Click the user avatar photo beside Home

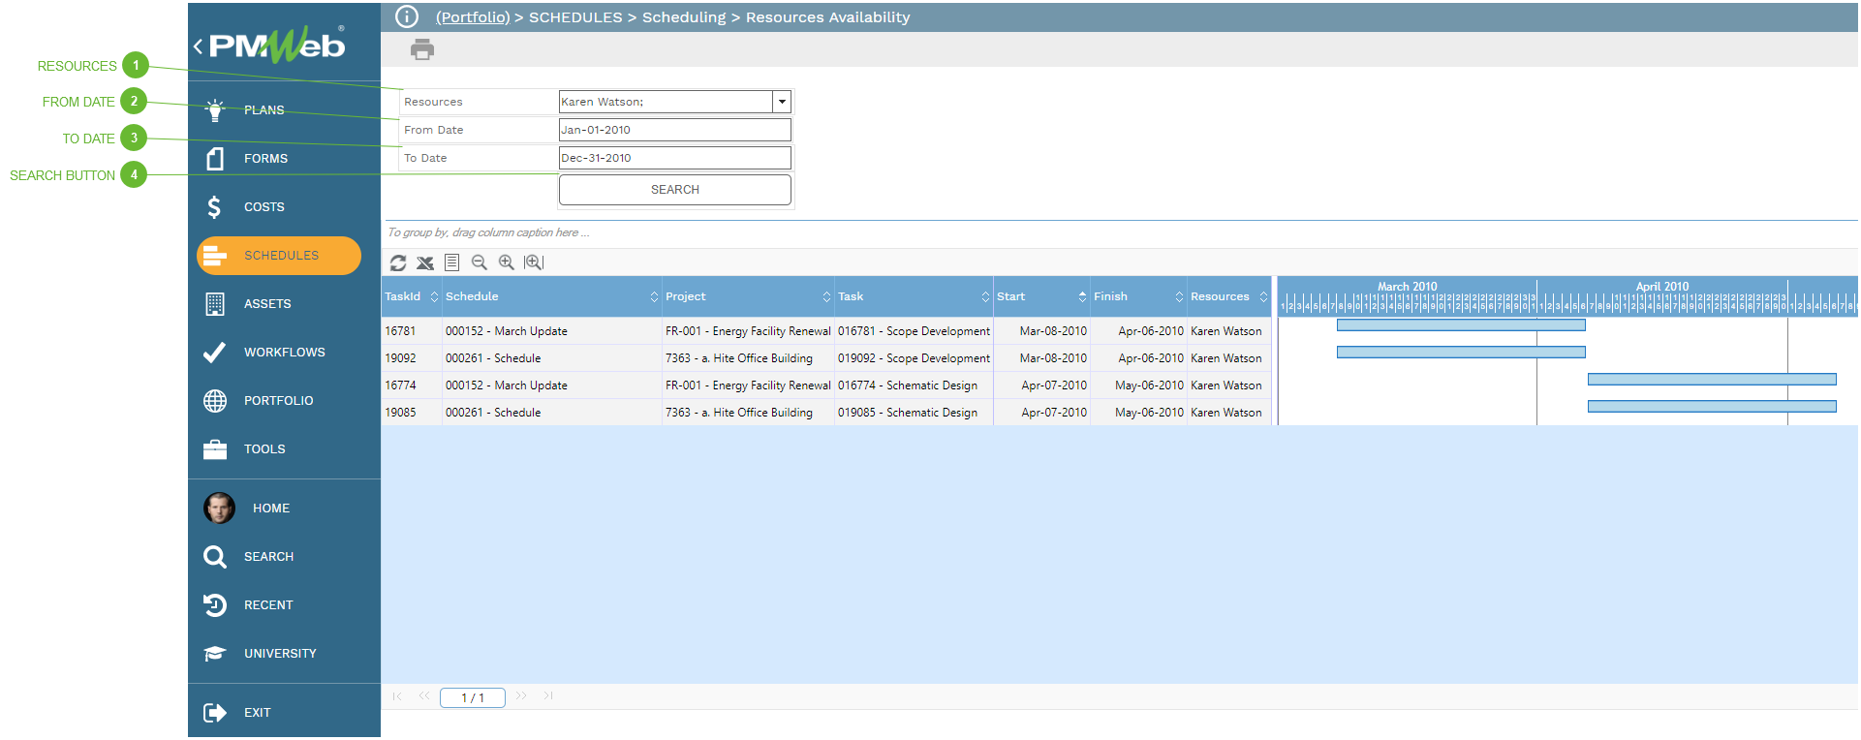219,508
